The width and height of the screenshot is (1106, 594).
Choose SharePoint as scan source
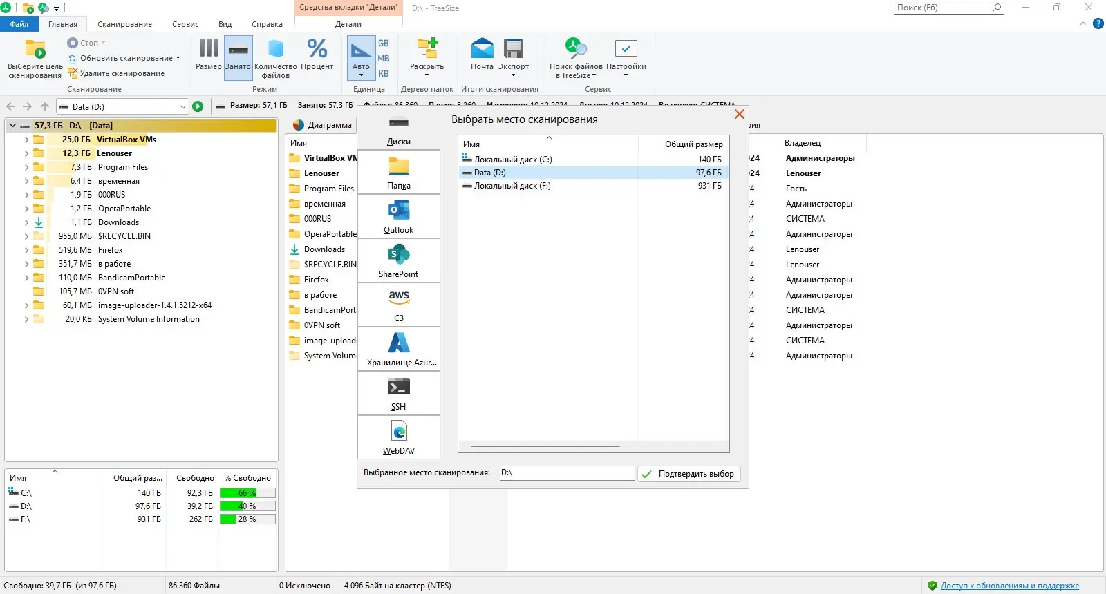coord(399,261)
